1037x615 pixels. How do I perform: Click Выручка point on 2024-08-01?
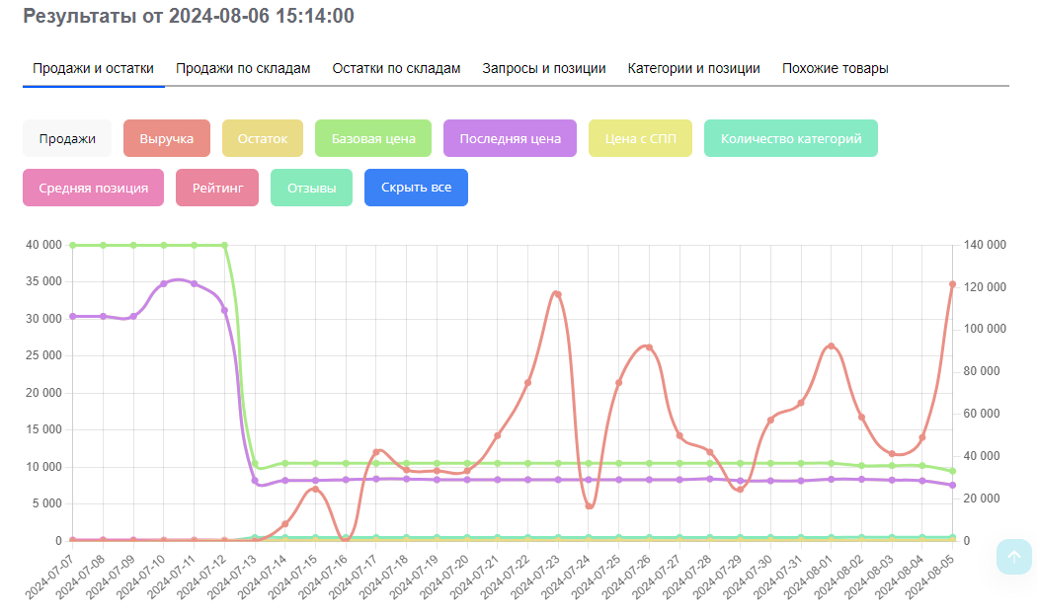[832, 346]
